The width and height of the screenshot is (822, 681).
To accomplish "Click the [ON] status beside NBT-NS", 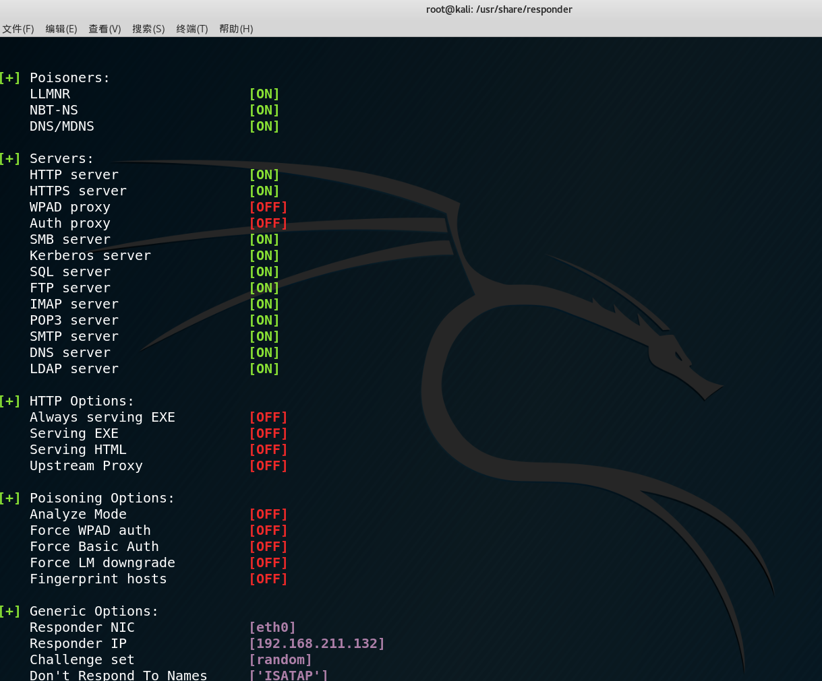I will pos(264,110).
